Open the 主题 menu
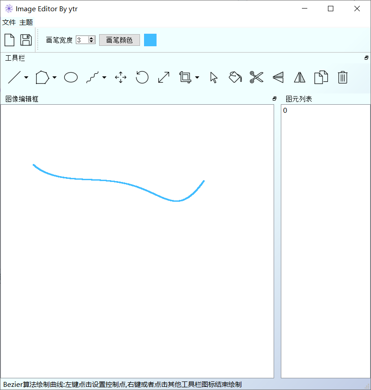Viewport: 371px width, 390px height. point(26,22)
